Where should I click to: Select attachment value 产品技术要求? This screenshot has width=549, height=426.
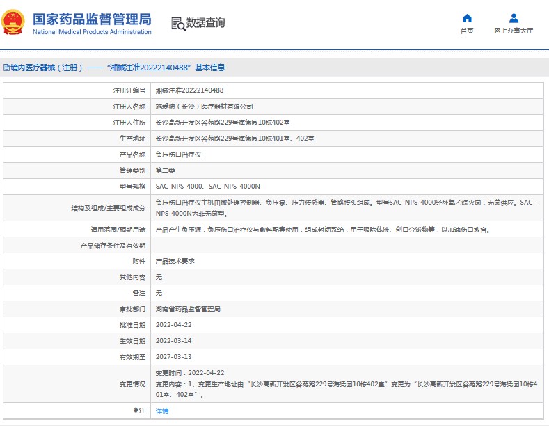(175, 261)
